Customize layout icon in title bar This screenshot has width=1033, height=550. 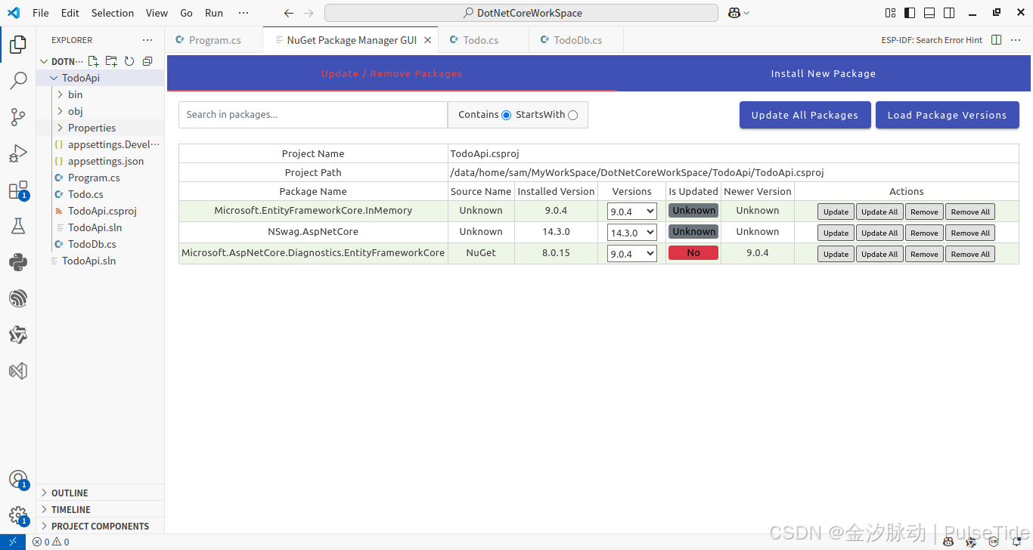coord(890,13)
